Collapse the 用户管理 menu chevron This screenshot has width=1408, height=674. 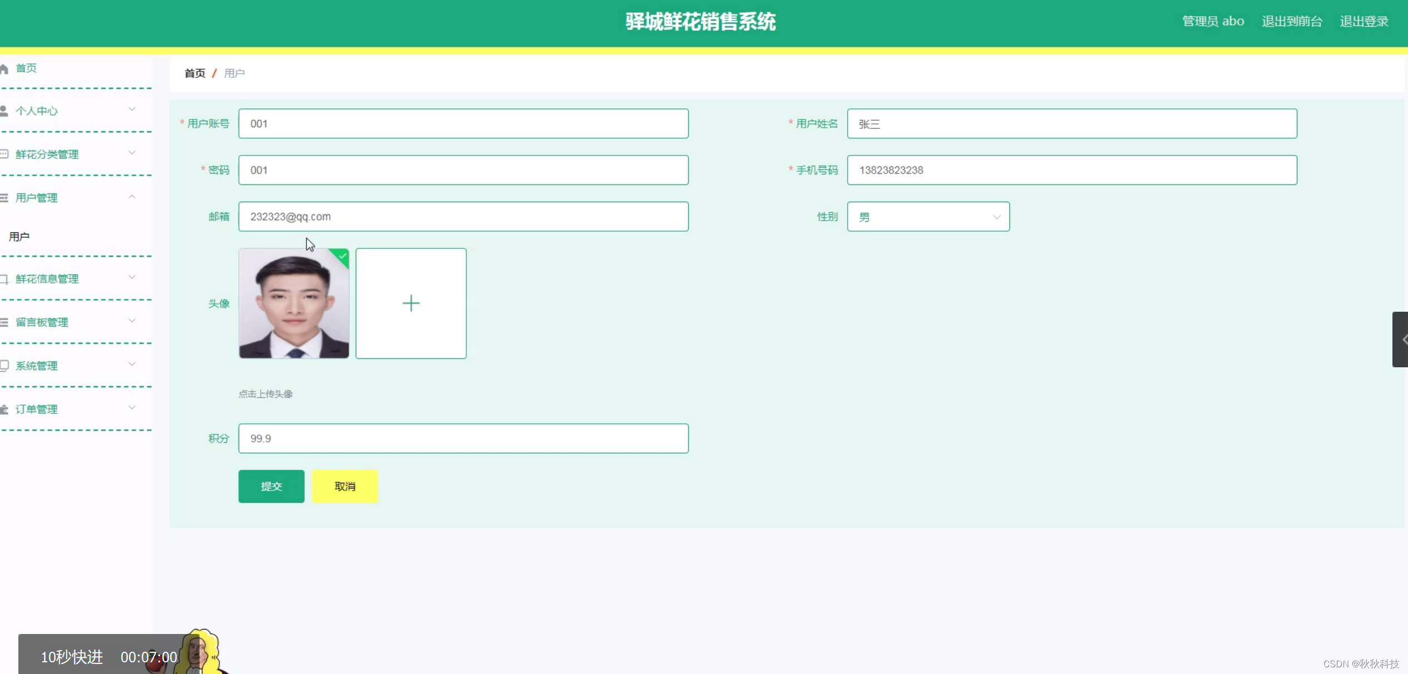pyautogui.click(x=132, y=197)
